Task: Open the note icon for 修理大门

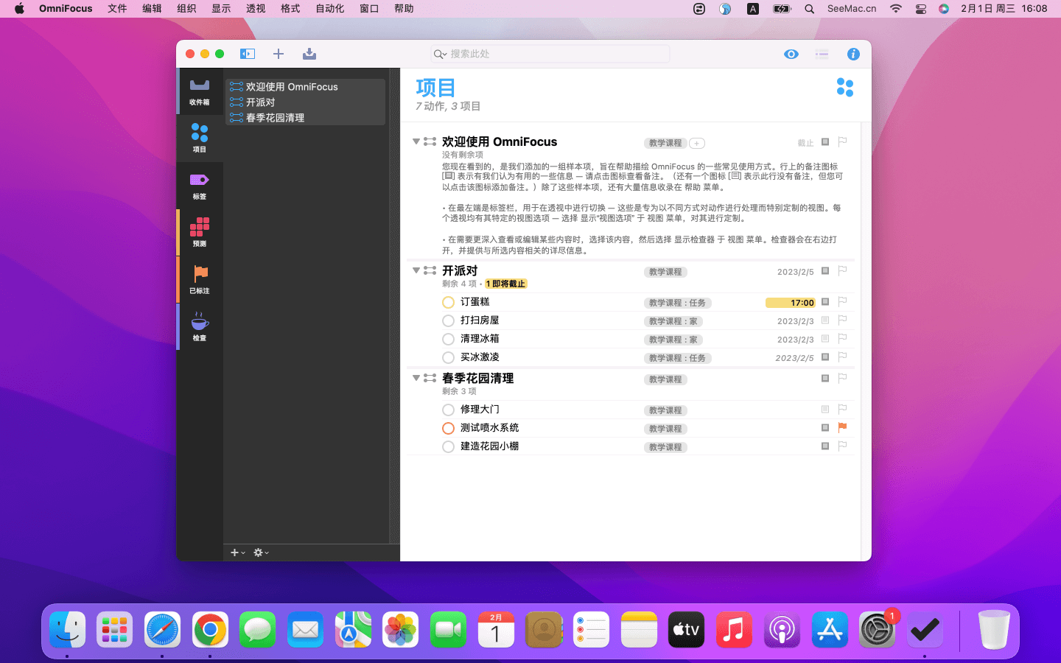Action: (x=825, y=410)
